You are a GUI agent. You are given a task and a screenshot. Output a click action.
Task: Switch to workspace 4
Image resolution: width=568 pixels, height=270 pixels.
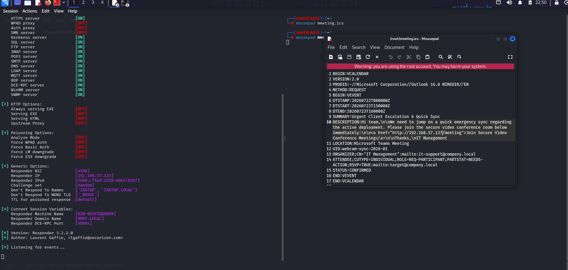point(102,3)
